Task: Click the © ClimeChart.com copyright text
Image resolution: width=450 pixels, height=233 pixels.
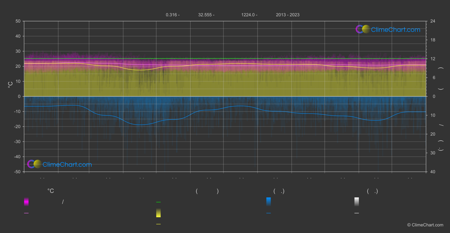Action: coord(425,225)
